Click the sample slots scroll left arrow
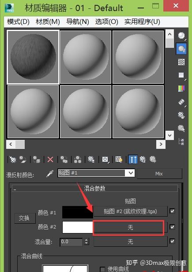 [11, 144]
